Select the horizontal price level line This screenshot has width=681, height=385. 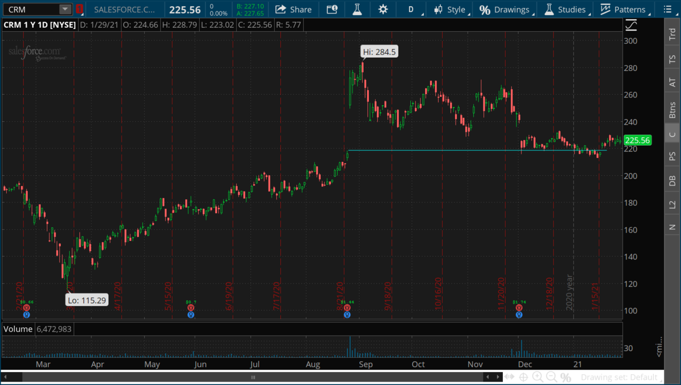pos(477,150)
